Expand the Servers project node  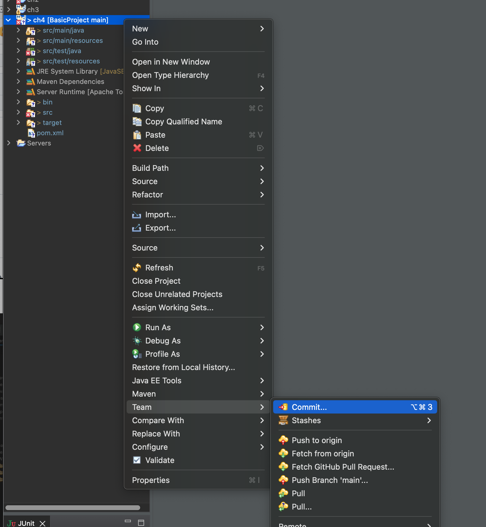(8, 143)
